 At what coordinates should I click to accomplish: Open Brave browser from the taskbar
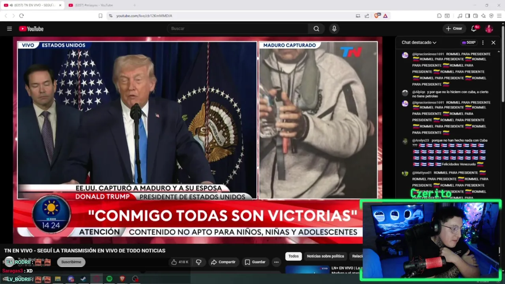(122, 279)
